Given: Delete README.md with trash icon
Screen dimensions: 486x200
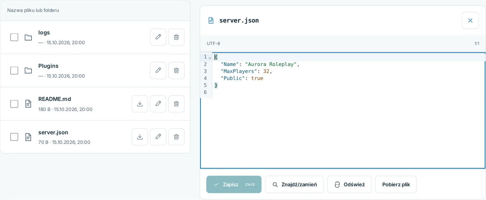Looking at the screenshot, I should pyautogui.click(x=176, y=104).
